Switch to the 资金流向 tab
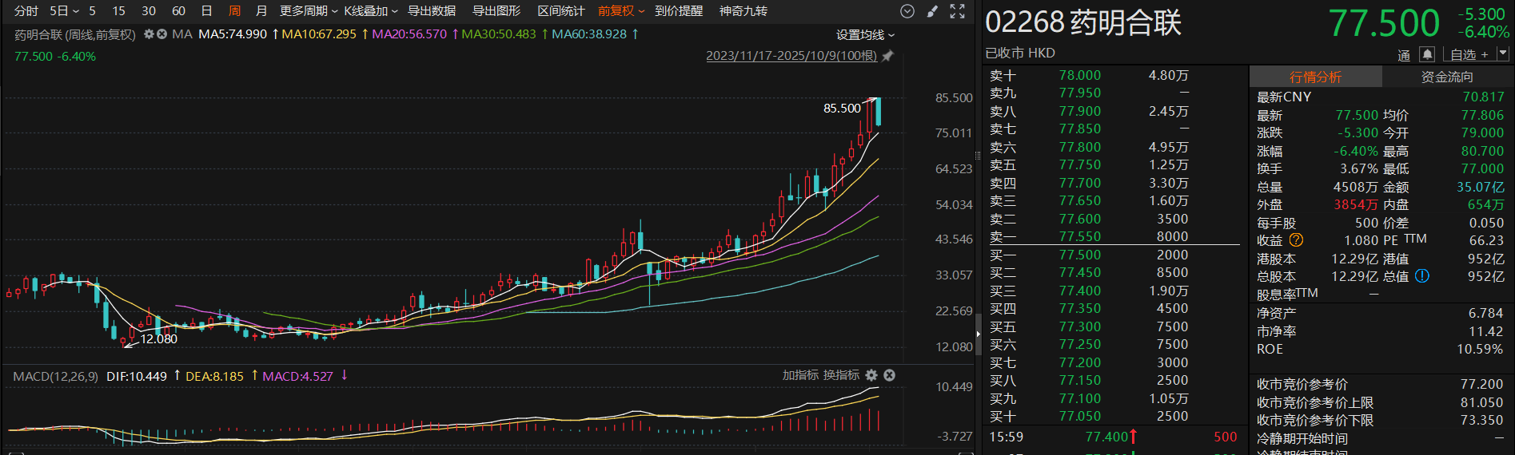This screenshot has width=1515, height=455. click(1446, 77)
